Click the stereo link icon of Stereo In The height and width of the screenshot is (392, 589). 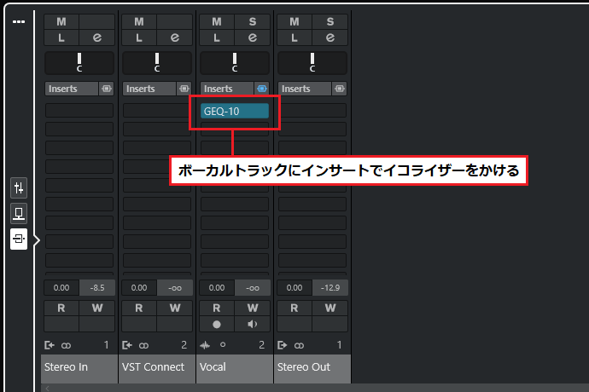pos(66,345)
